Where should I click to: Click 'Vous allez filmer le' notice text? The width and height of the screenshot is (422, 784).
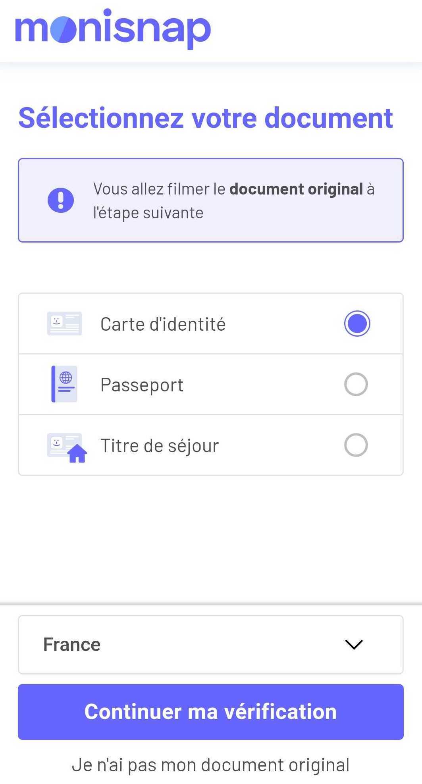click(x=159, y=189)
